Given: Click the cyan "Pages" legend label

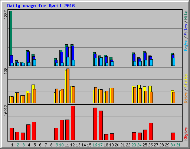Looking at the screenshot, I should tap(186, 45).
